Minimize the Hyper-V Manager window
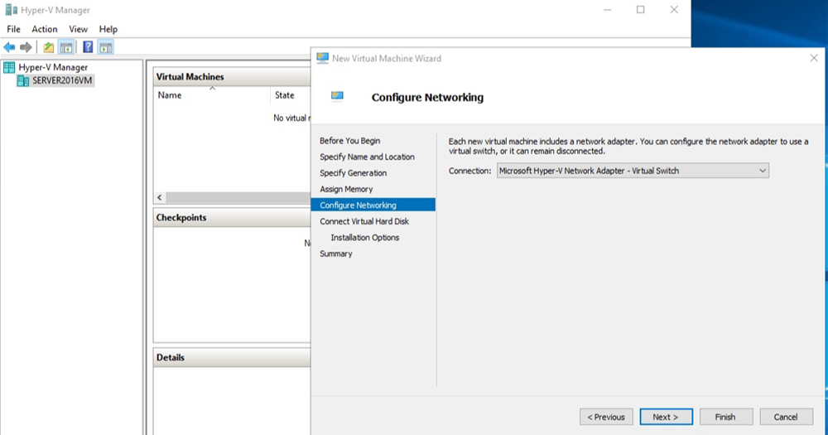Screen dimensions: 828x435 (608, 10)
